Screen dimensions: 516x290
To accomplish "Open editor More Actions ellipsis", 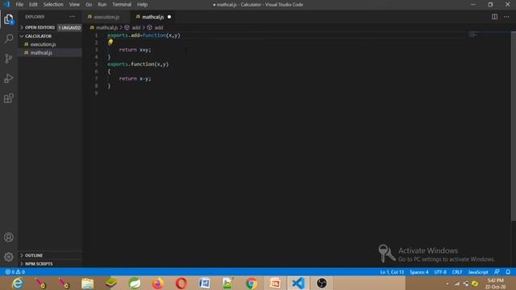I will [506, 17].
